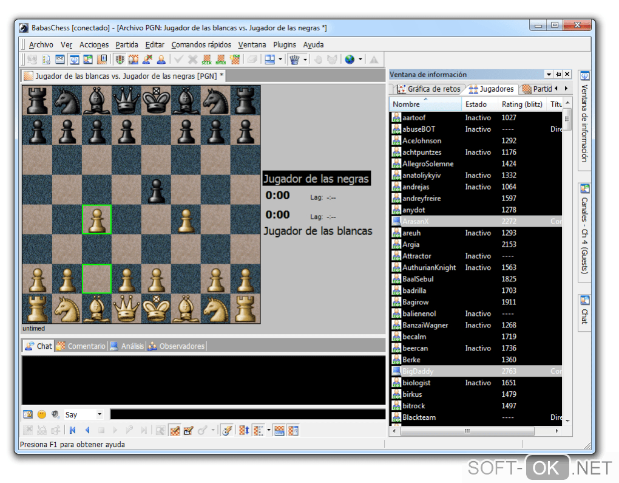Open the board layout dropdown in bottom toolbar
This screenshot has height=483, width=619.
[269, 430]
